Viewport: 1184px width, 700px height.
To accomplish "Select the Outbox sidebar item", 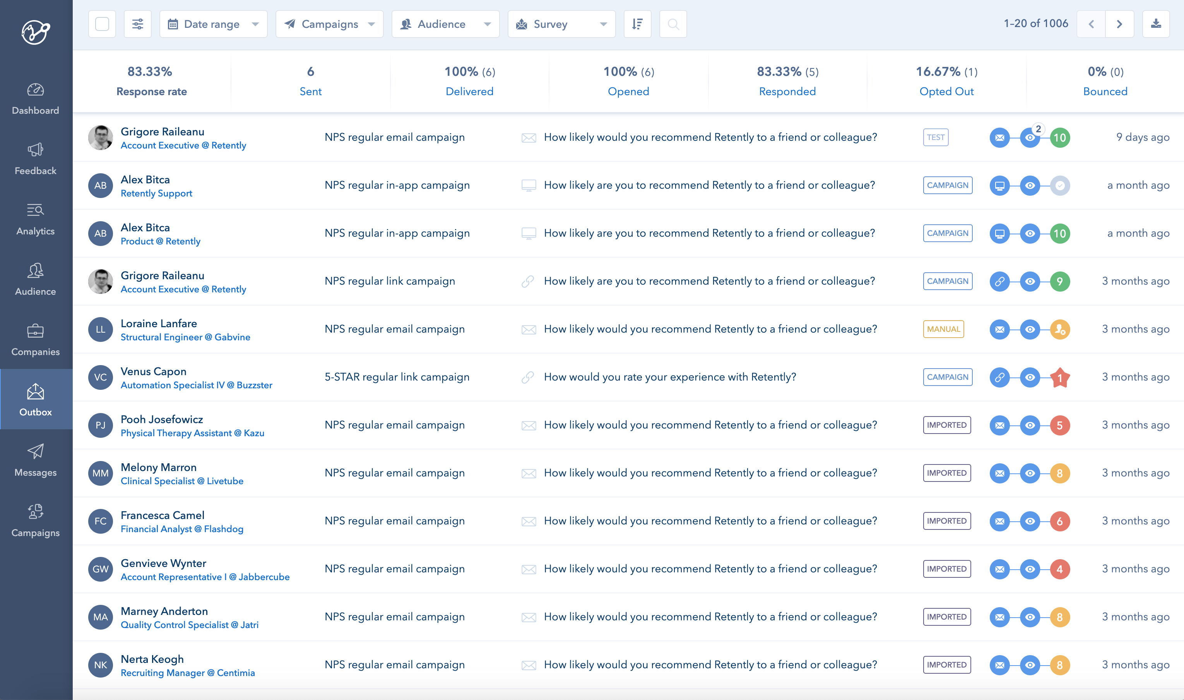I will click(x=36, y=400).
